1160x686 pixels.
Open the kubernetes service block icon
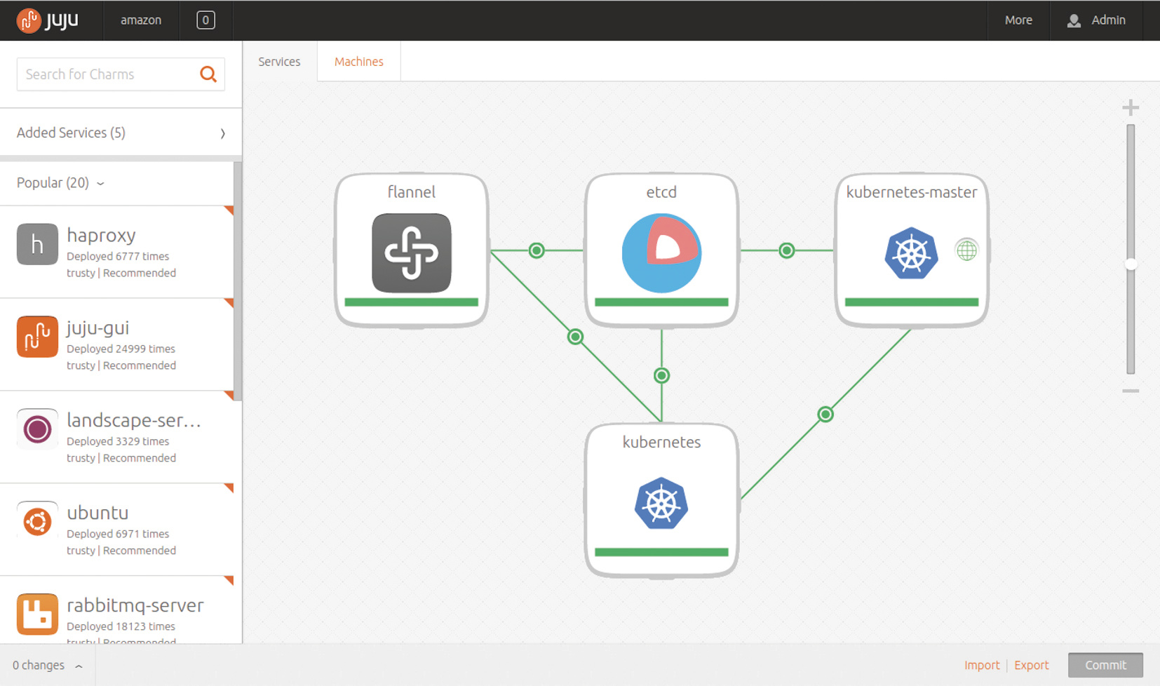pos(661,503)
